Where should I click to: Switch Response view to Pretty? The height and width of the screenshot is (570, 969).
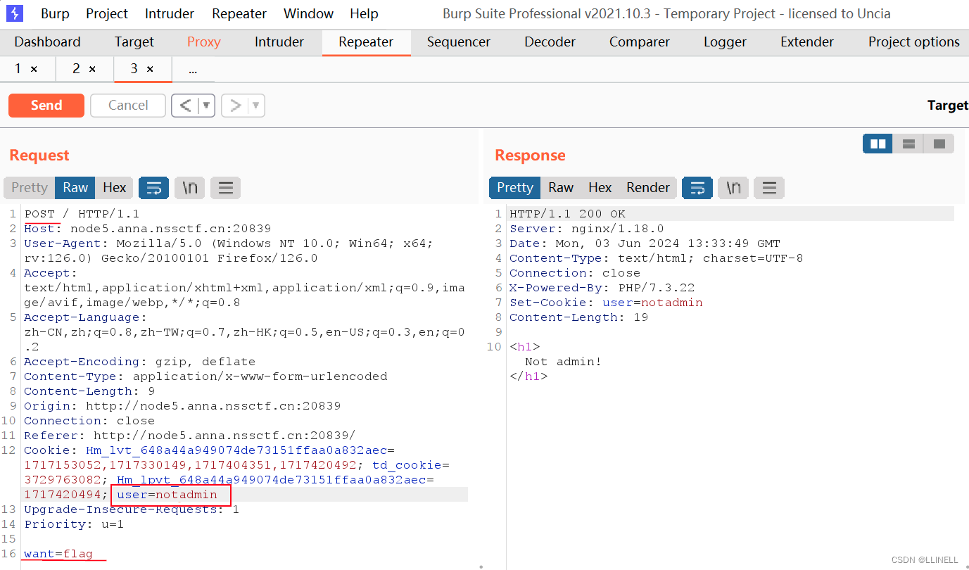515,187
